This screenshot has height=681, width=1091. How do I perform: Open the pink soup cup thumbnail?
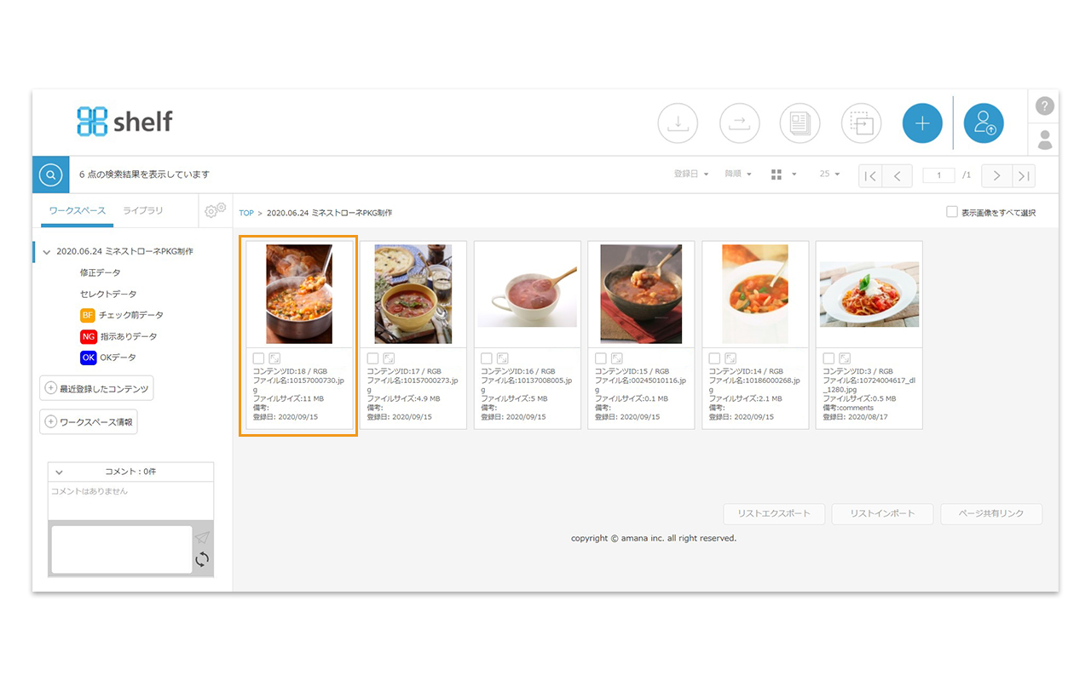527,294
